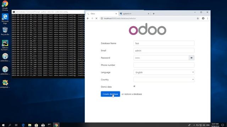Open the Windows Start menu

[3, 125]
